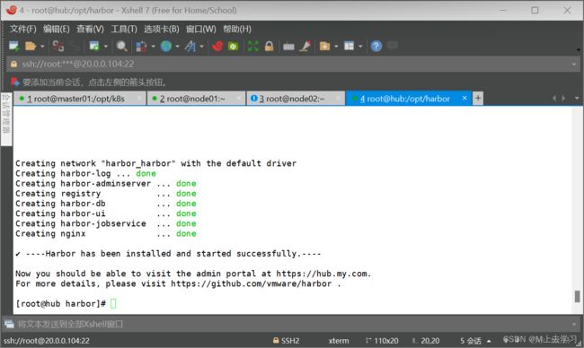Viewport: 584px width, 348px height.
Task: Close the root@hub:/opt/harbor tab
Action: click(x=465, y=98)
